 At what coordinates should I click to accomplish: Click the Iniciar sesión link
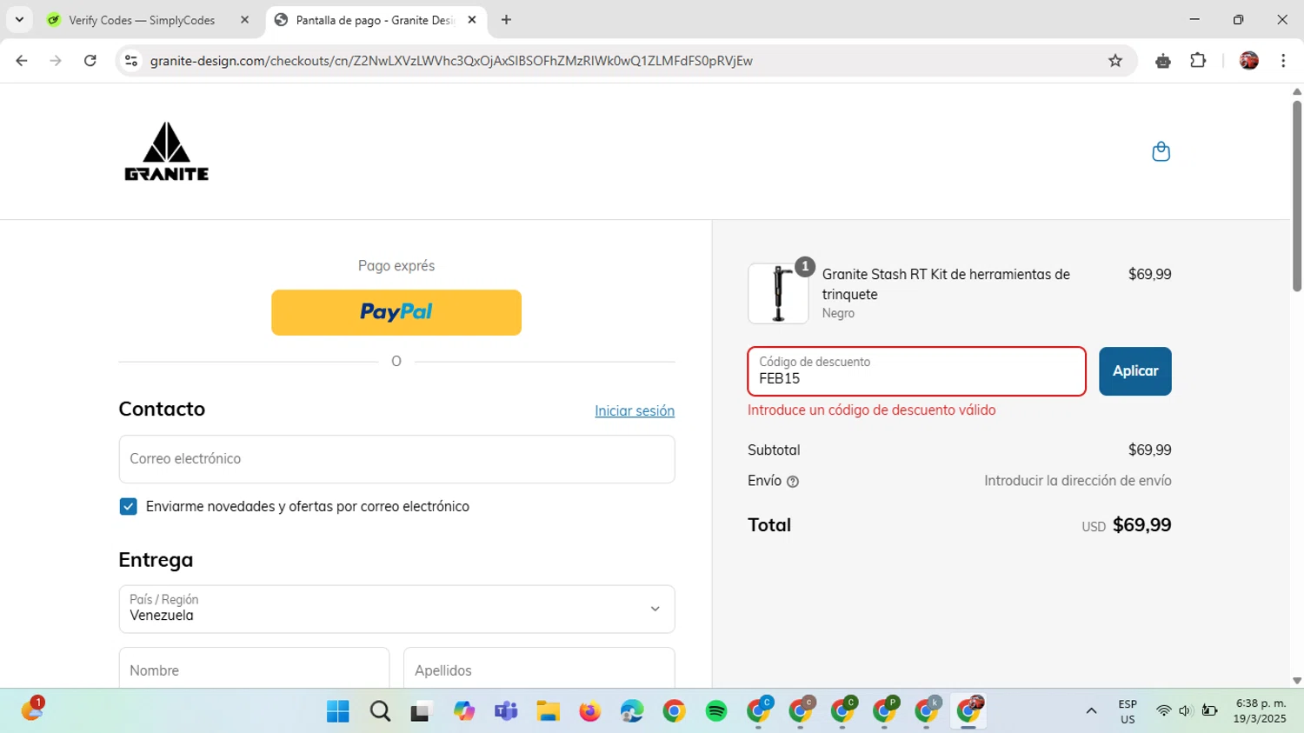(x=635, y=411)
